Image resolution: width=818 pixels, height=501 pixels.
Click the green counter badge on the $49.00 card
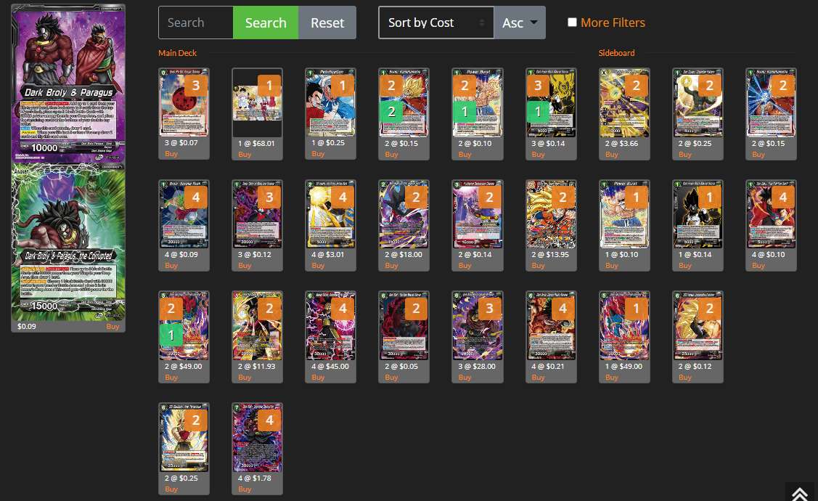[x=171, y=335]
